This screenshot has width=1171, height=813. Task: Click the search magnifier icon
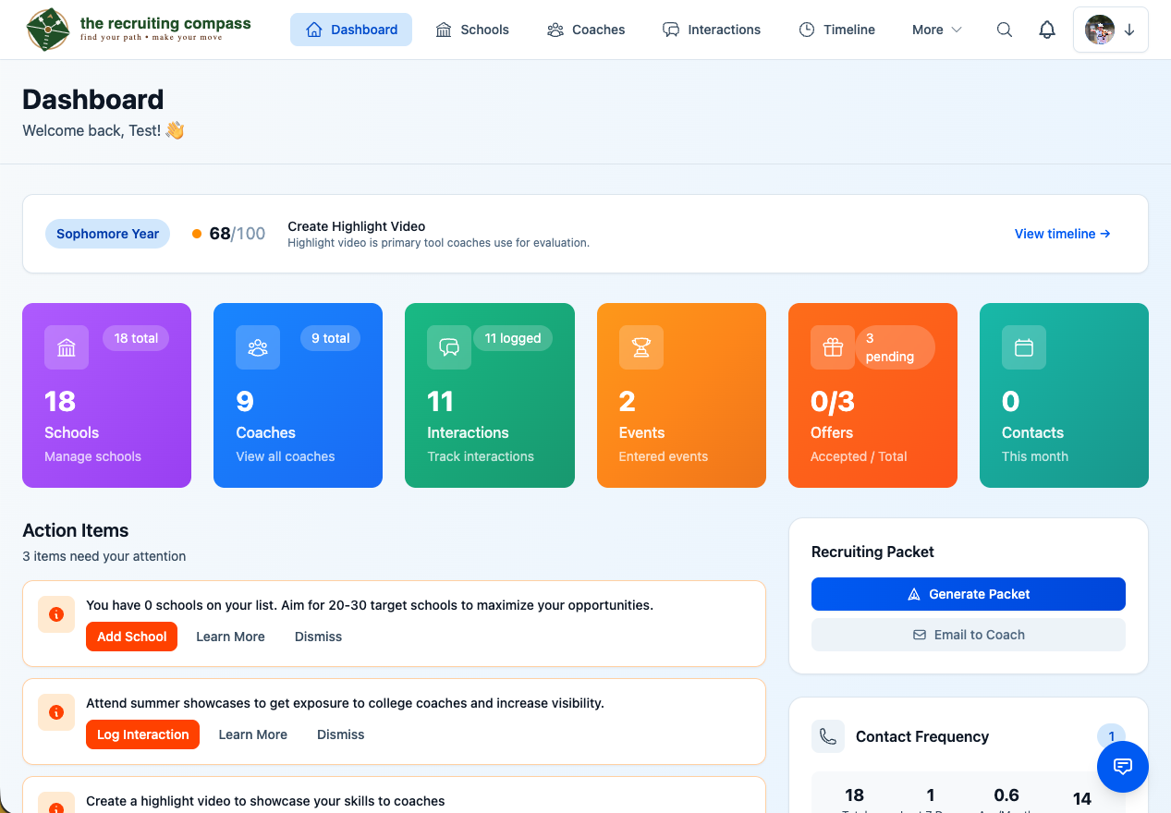point(1005,30)
